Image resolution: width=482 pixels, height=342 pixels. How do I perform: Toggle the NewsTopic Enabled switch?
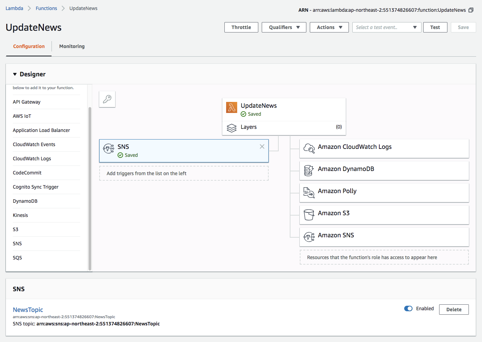click(408, 308)
